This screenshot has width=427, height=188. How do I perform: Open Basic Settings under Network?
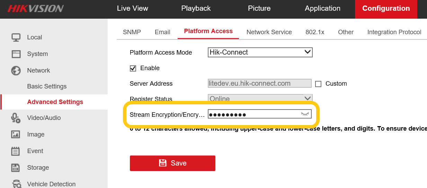[47, 86]
